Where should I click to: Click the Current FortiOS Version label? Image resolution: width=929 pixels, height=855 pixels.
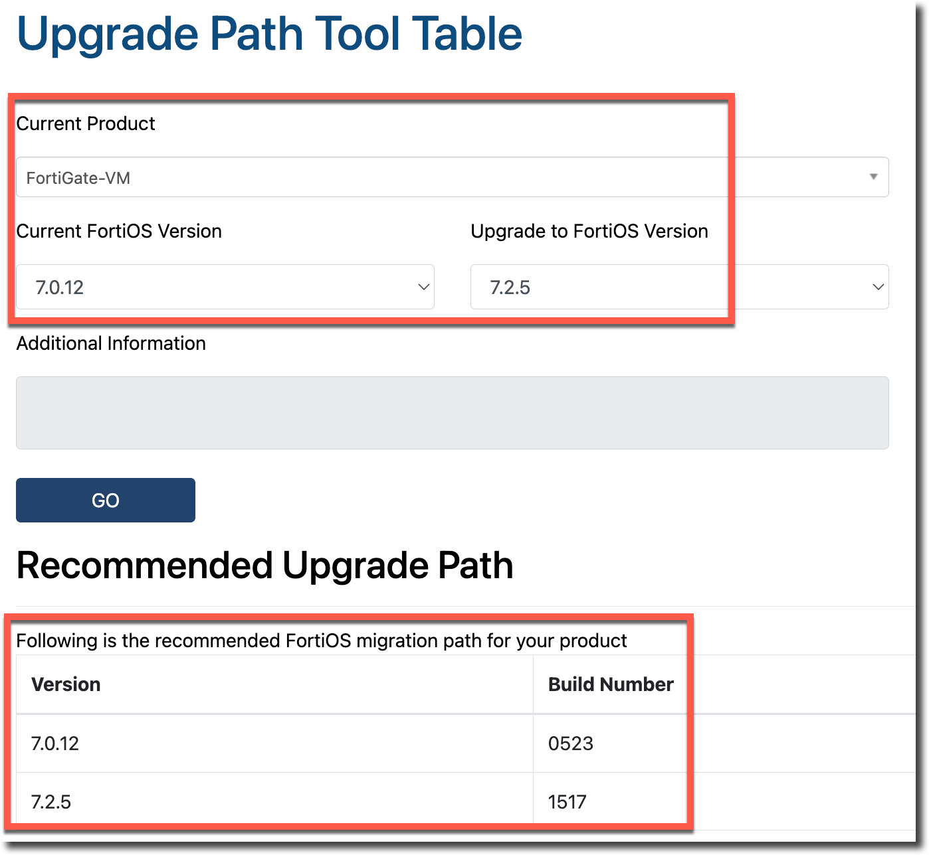coord(119,231)
